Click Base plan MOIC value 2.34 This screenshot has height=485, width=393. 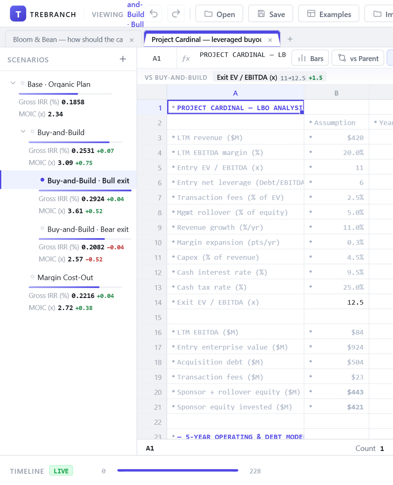tap(55, 114)
